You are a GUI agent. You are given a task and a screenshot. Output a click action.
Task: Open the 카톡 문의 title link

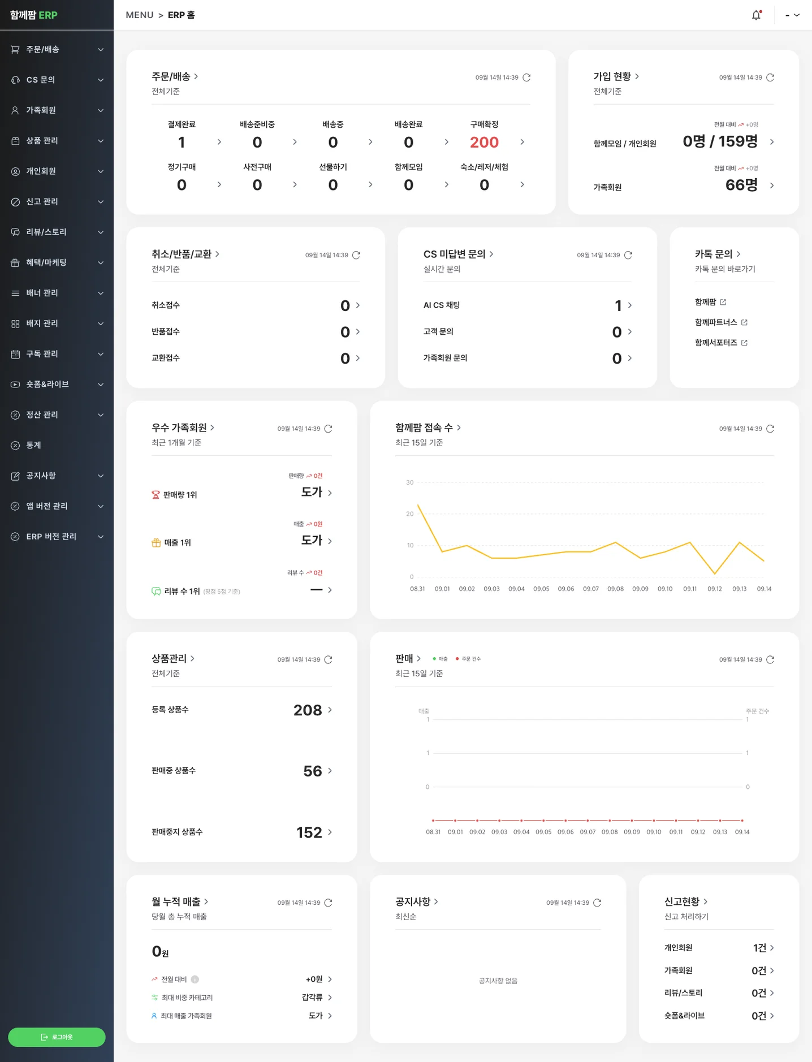pyautogui.click(x=718, y=254)
